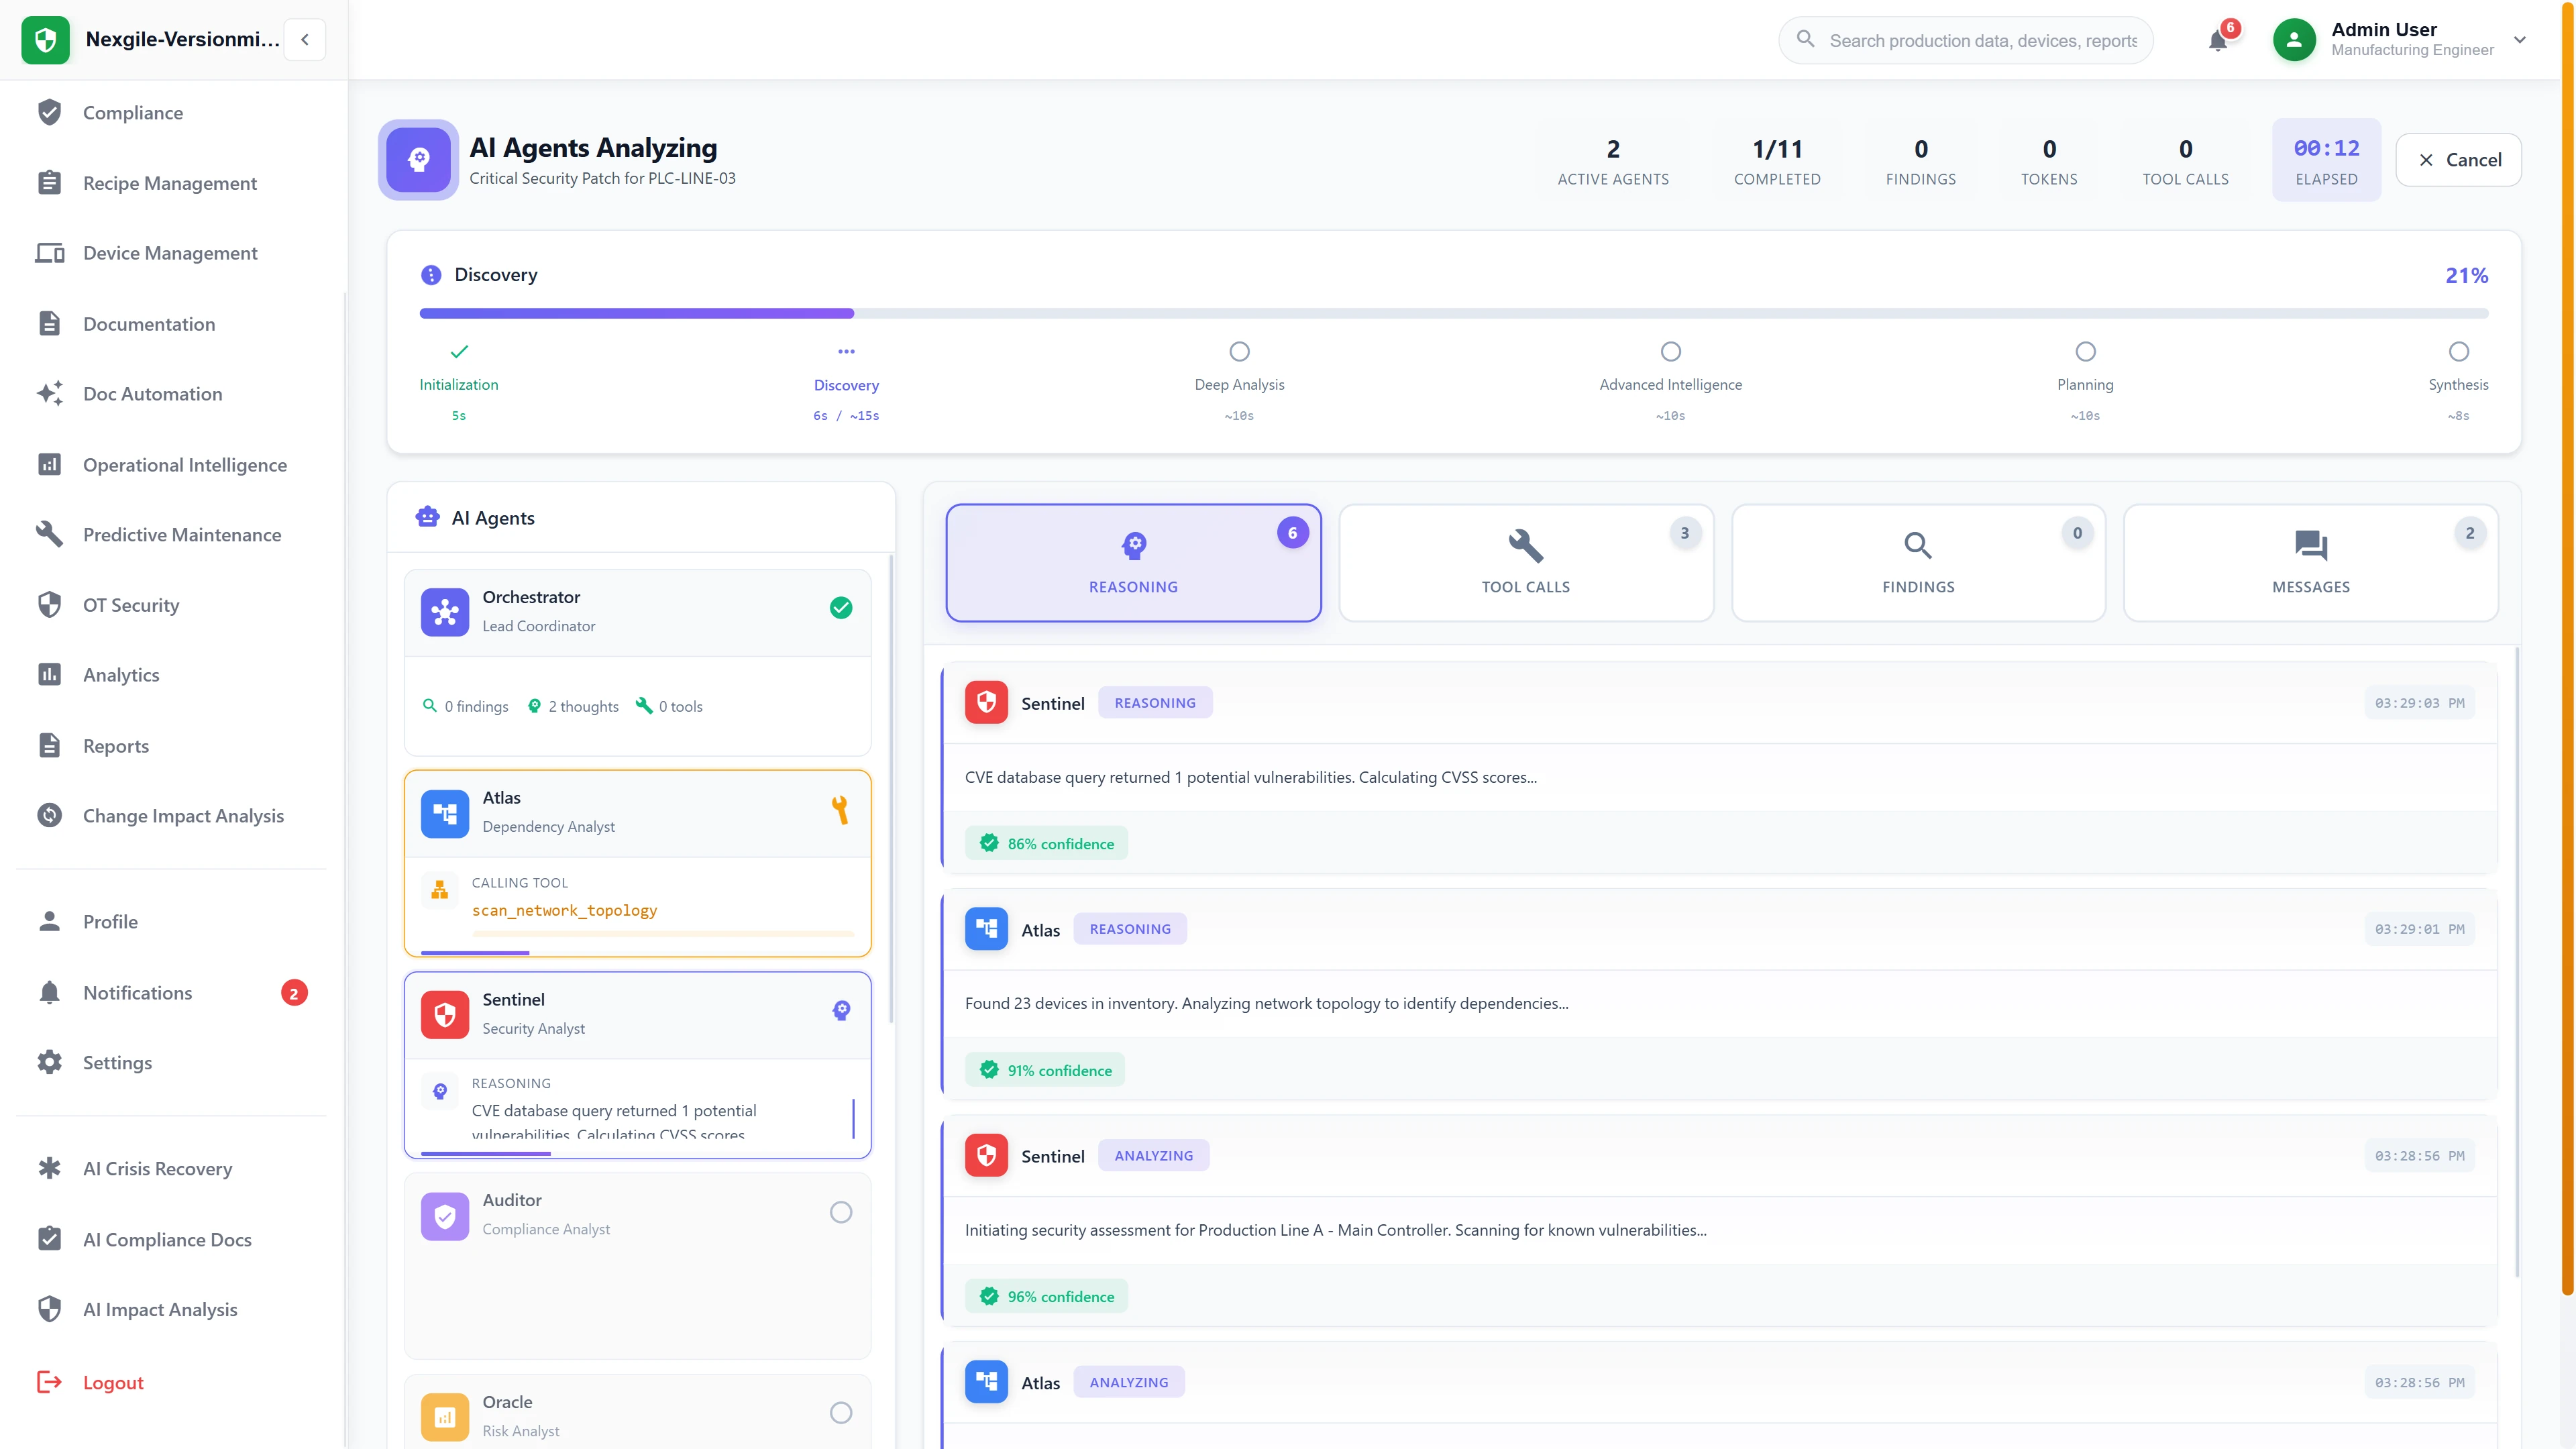Click the production data search field

1964,40
